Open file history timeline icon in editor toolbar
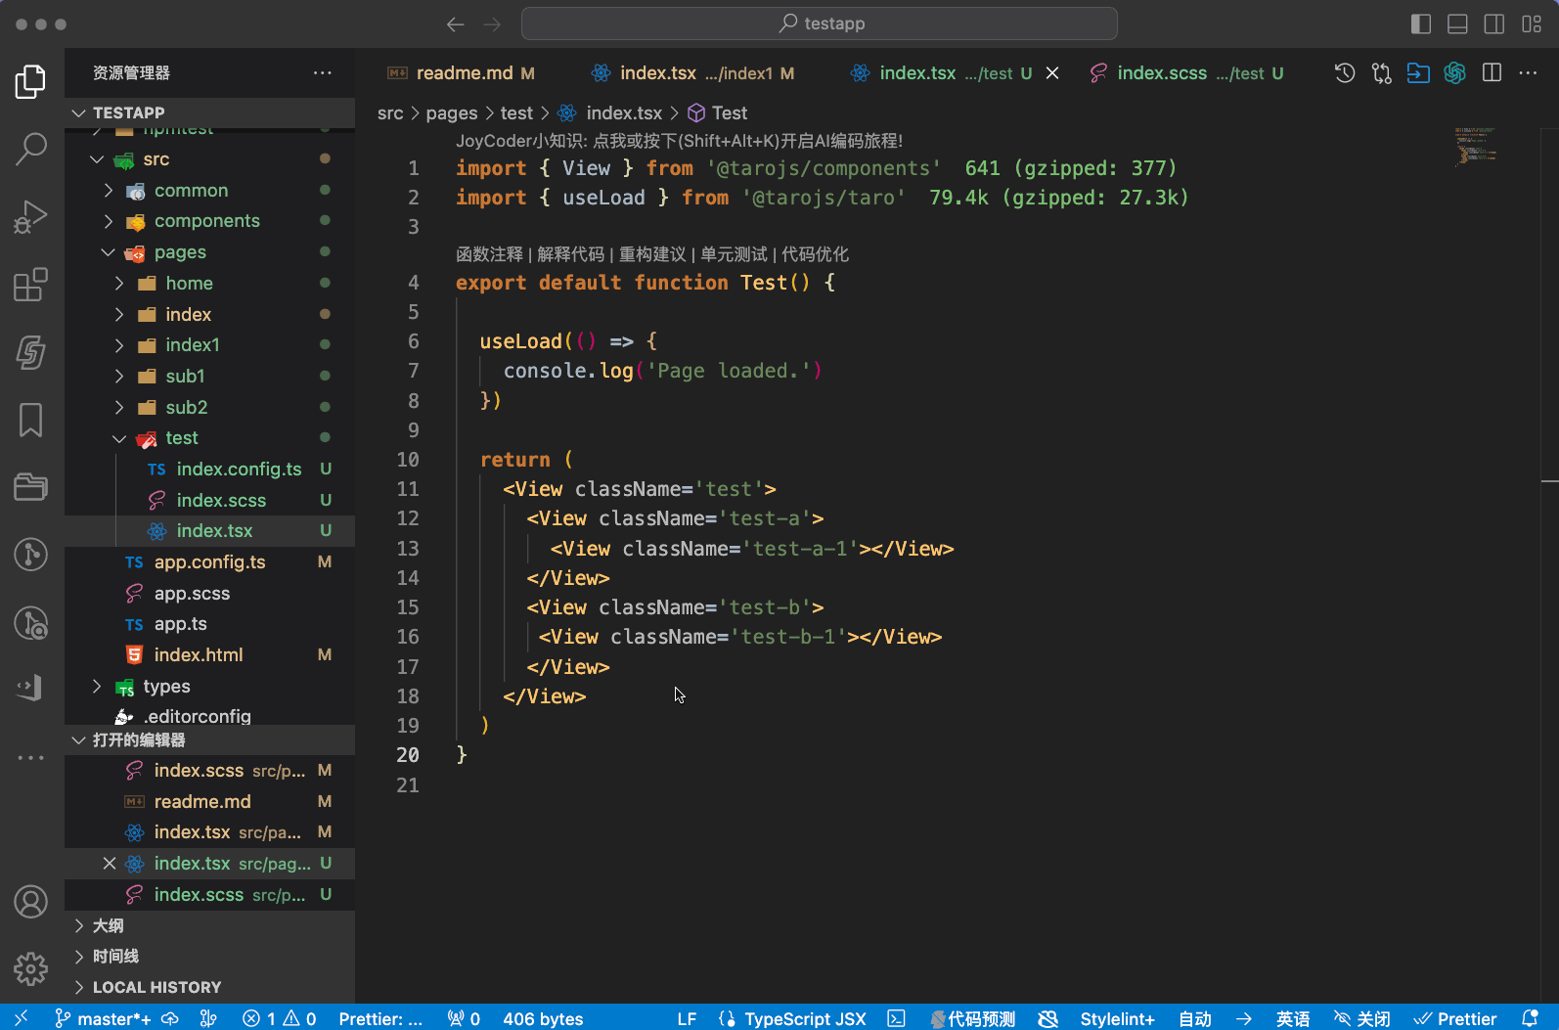 [x=1345, y=73]
